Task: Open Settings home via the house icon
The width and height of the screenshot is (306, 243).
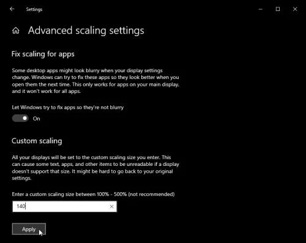Action: coord(16,31)
